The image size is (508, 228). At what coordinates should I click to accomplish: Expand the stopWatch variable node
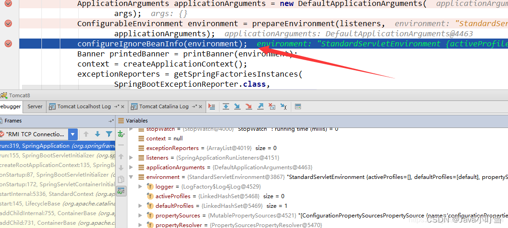click(x=131, y=129)
